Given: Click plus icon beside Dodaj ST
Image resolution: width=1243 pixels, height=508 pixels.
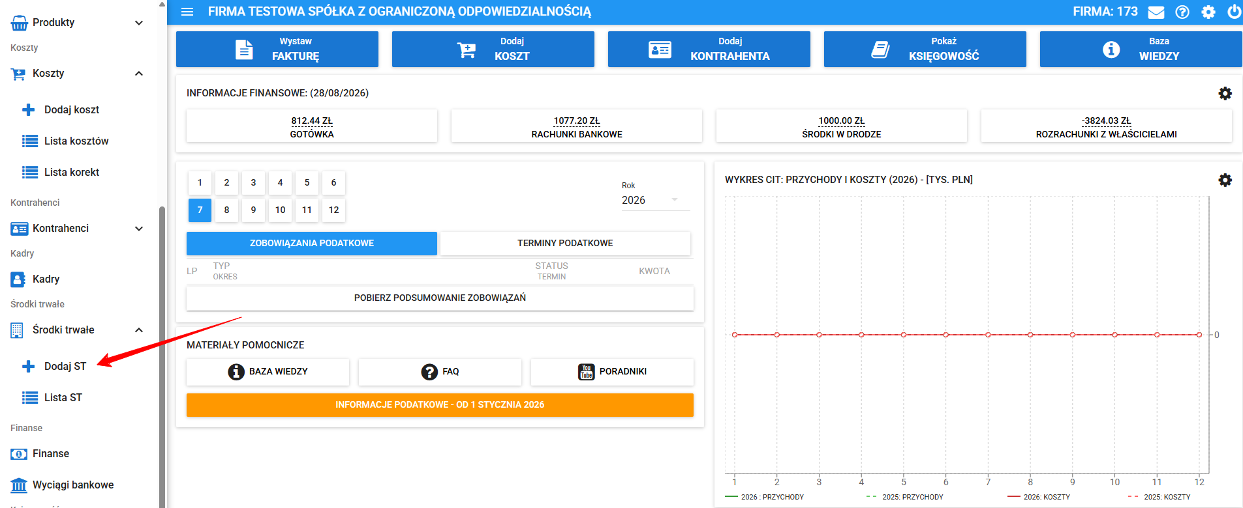Looking at the screenshot, I should [29, 366].
